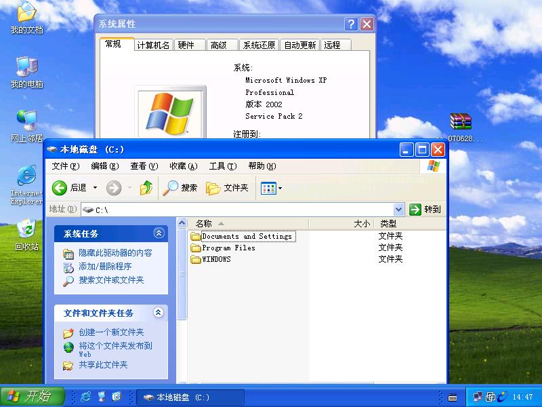Click the third quick launch icon
The width and height of the screenshot is (542, 407).
[117, 397]
